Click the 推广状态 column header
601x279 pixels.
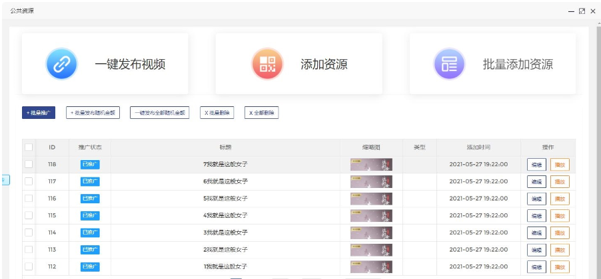90,147
